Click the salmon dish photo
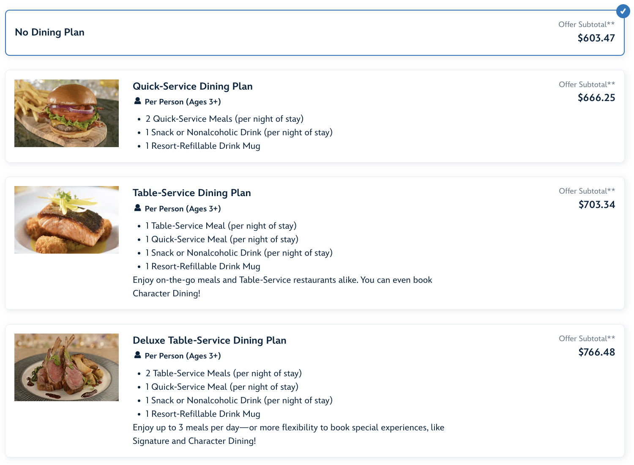Viewport: 634px width, 465px height. pos(66,220)
